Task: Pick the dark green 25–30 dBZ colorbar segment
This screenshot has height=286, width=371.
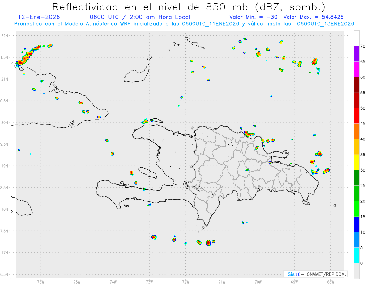Action: click(x=356, y=178)
